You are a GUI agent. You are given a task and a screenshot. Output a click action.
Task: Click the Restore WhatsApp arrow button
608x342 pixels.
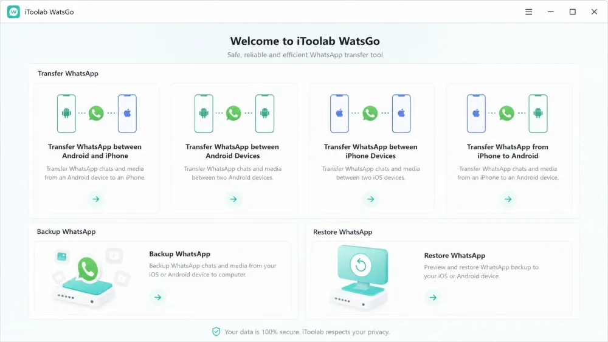[433, 298]
